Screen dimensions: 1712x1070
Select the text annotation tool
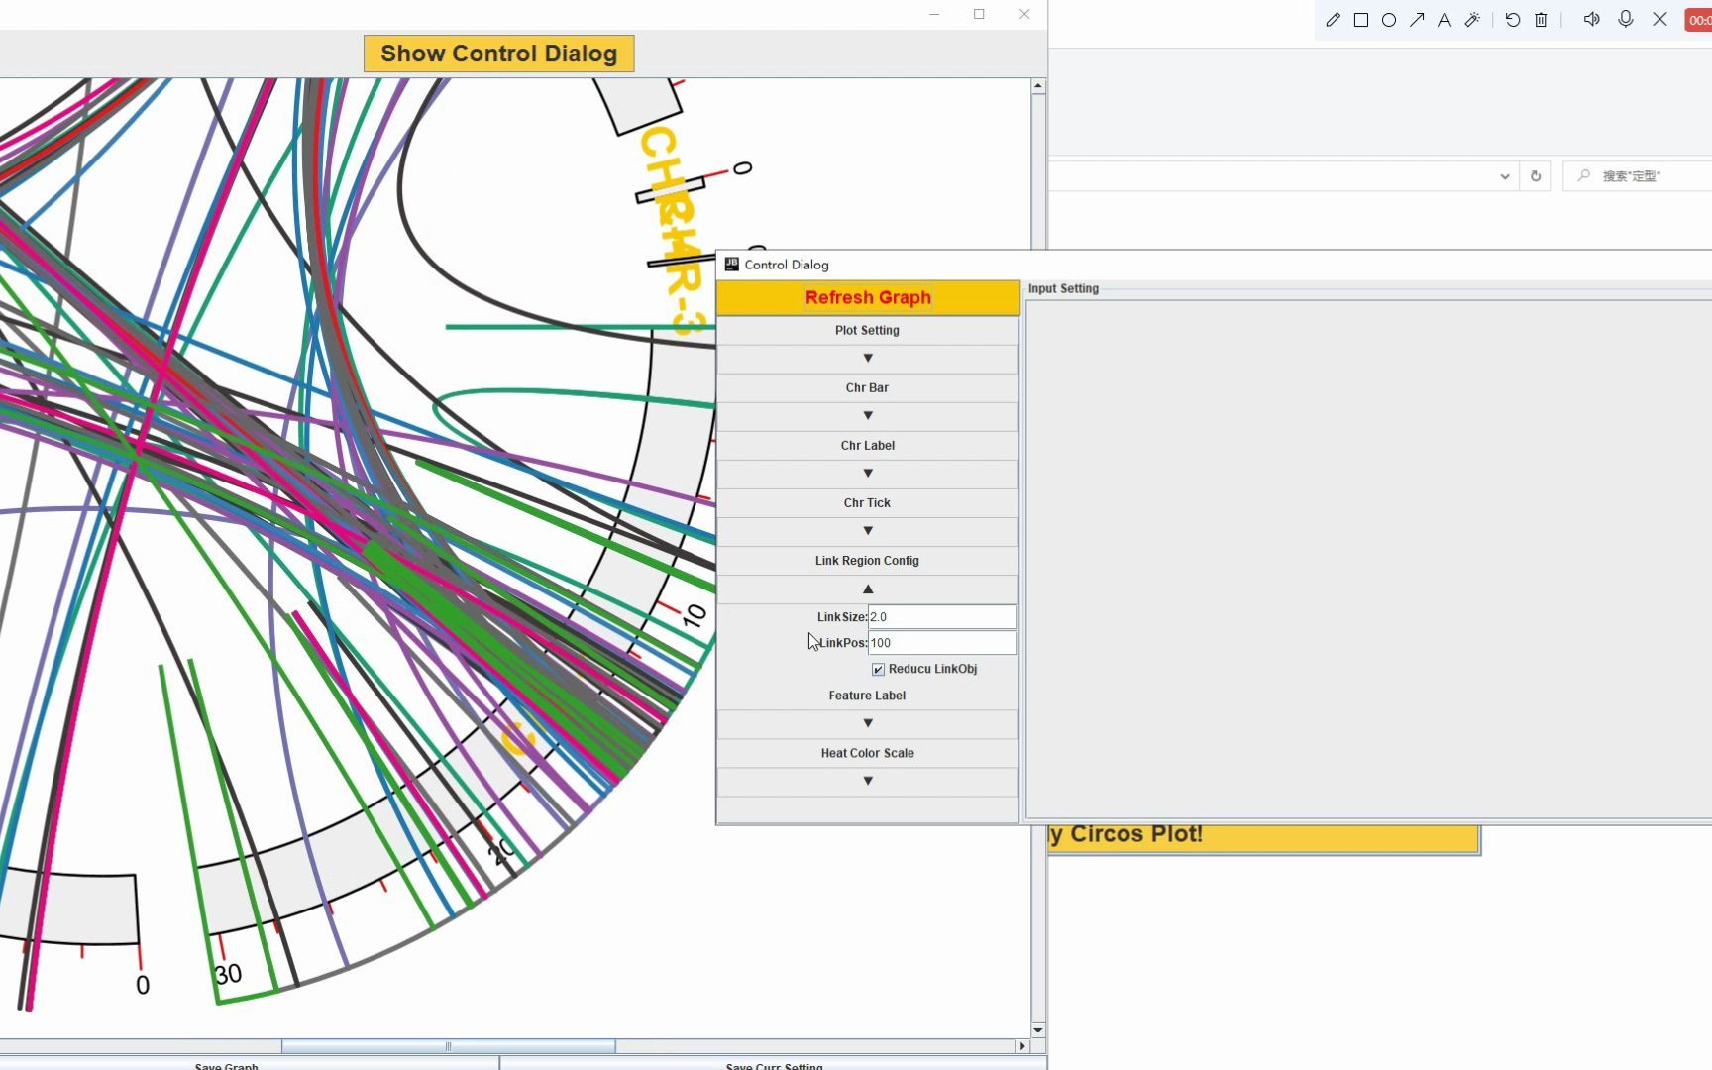(x=1444, y=20)
